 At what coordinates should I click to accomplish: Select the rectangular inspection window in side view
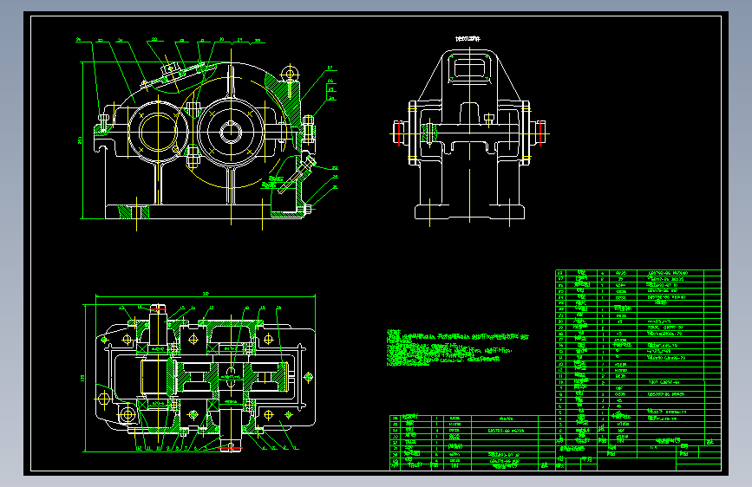pyautogui.click(x=469, y=68)
